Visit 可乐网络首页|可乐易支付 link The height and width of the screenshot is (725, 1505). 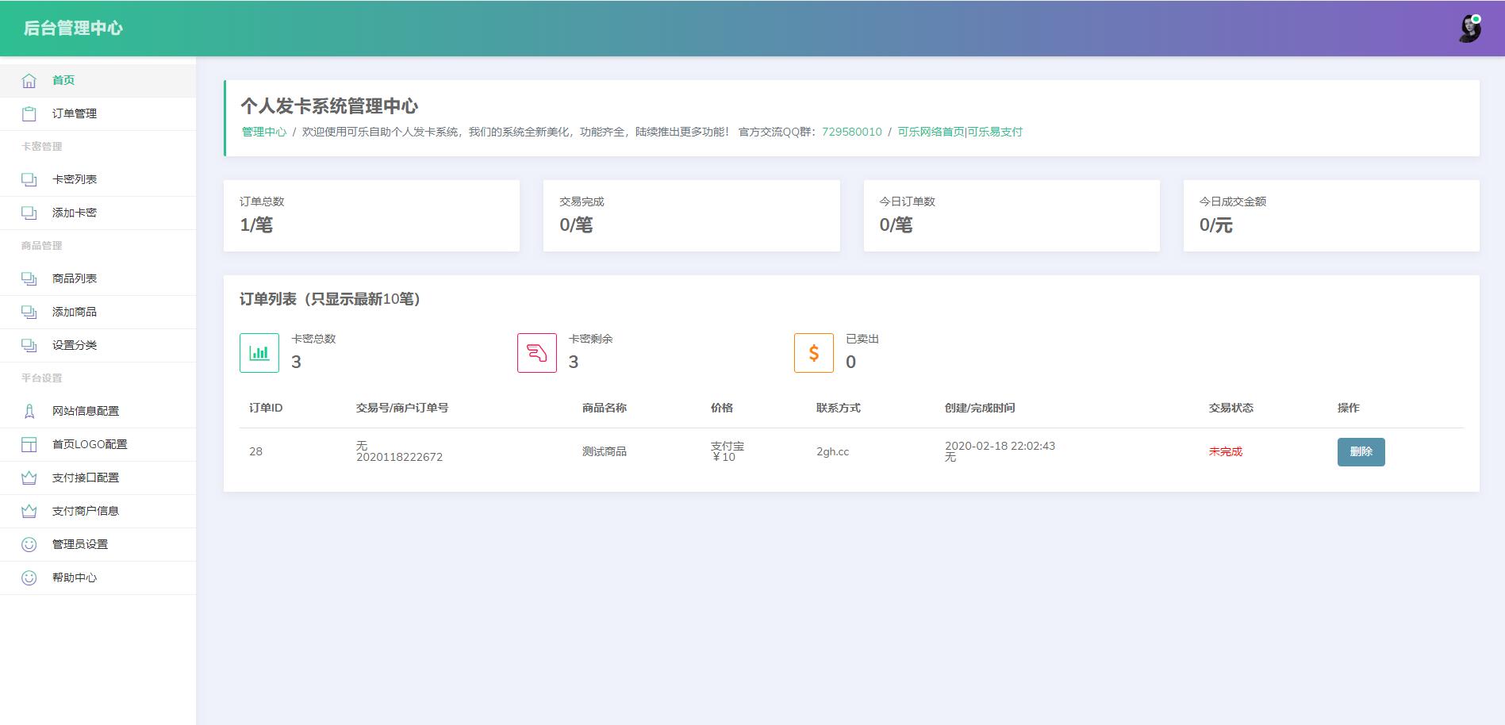click(958, 132)
